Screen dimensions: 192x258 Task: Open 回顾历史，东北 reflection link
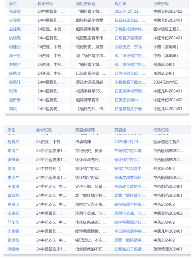pyautogui.click(x=130, y=47)
